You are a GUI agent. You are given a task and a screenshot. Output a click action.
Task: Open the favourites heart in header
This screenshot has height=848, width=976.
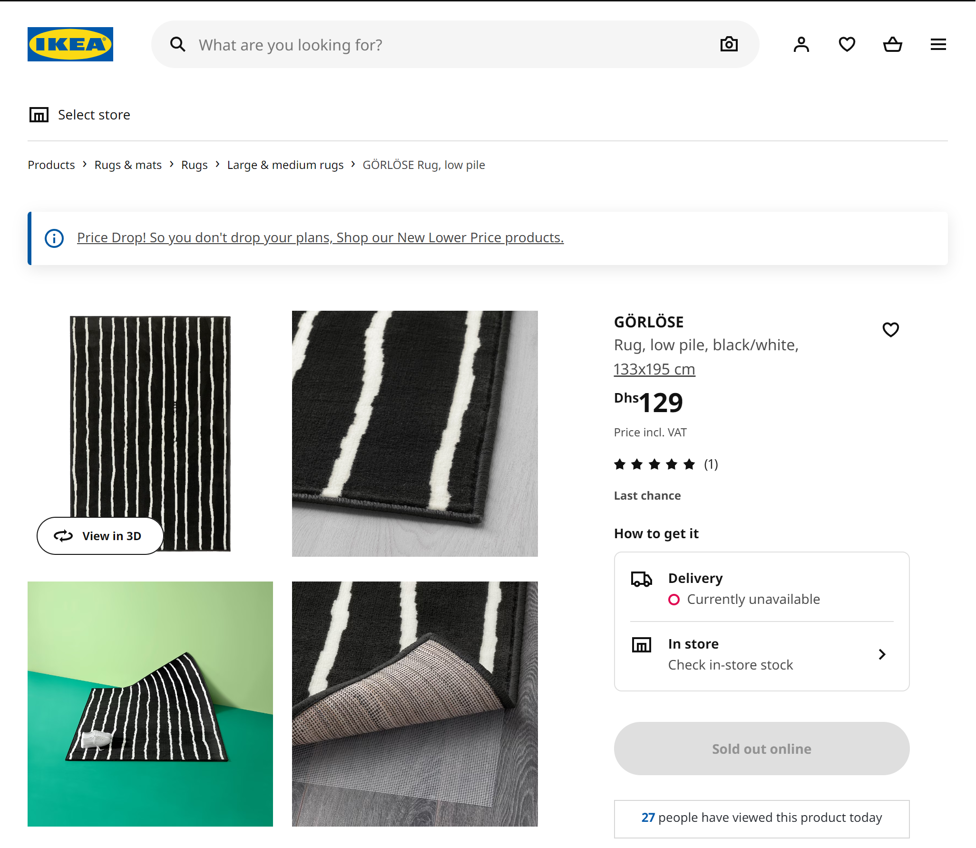[x=847, y=44]
